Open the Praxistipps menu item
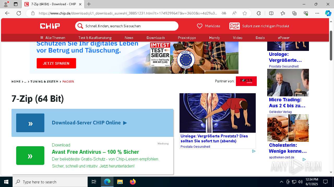Screen dimensions: 334x187 pos(187,38)
